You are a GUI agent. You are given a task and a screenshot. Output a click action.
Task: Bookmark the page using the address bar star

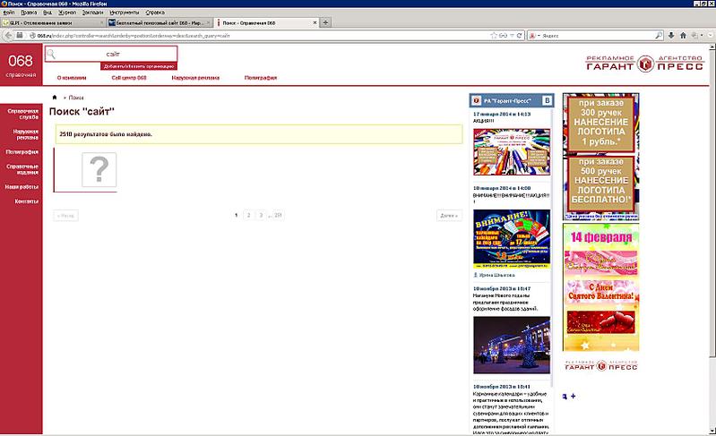[494, 35]
